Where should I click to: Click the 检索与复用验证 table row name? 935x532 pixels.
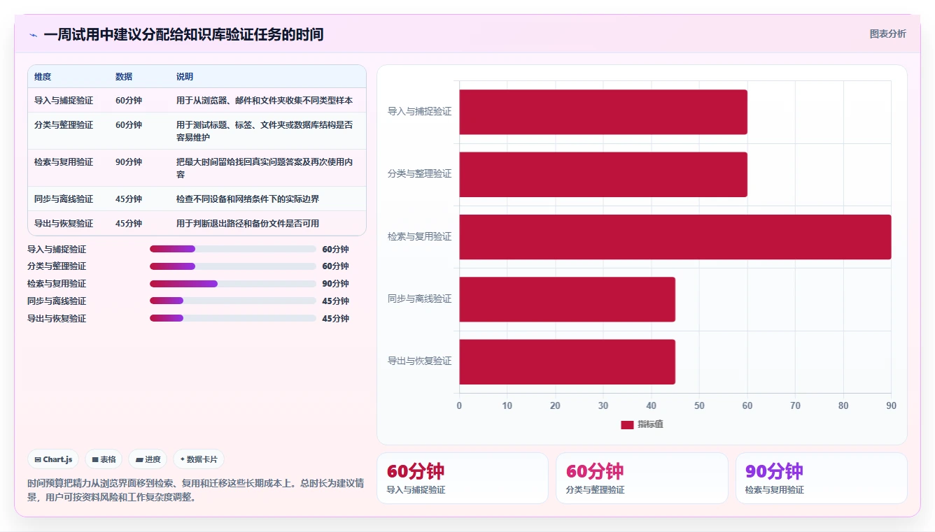[64, 162]
